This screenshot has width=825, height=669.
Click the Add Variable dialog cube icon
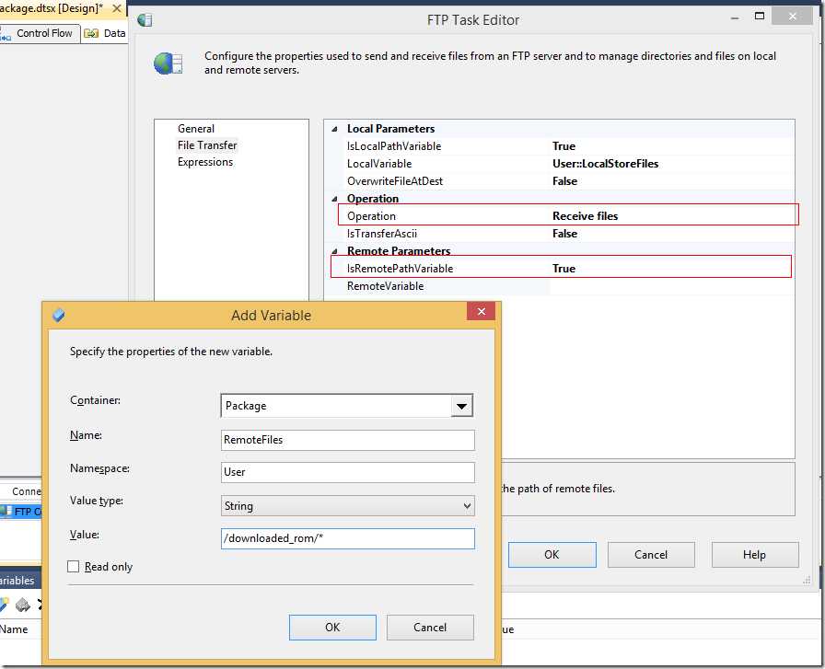coord(58,315)
